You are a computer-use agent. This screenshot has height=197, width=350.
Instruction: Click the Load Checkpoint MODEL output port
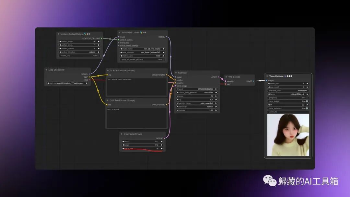pyautogui.click(x=89, y=74)
